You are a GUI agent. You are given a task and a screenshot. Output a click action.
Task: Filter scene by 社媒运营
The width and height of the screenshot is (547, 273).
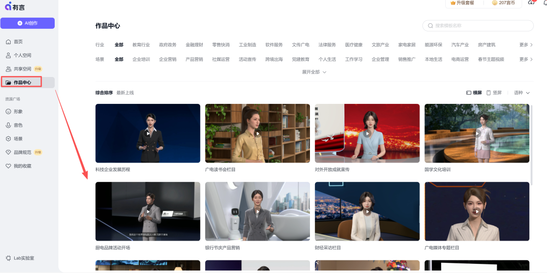click(x=221, y=60)
